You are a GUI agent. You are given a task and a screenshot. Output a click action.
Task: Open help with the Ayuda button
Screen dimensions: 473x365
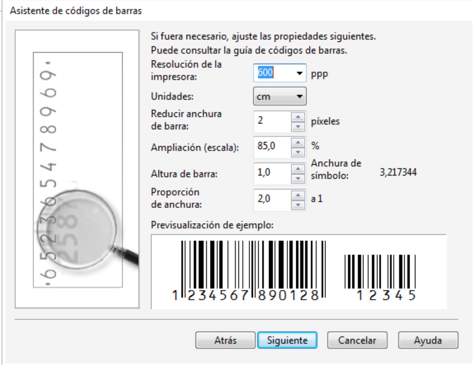[x=428, y=340]
